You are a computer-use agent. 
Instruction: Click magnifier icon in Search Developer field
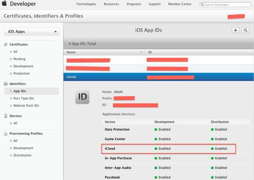(202, 5)
